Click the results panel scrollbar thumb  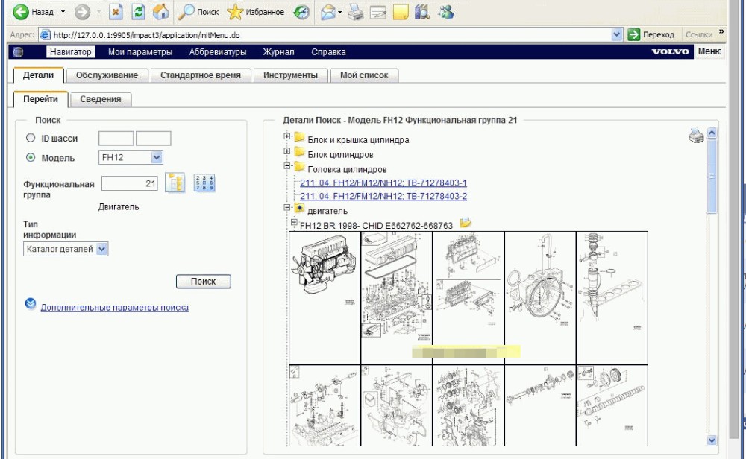click(712, 177)
